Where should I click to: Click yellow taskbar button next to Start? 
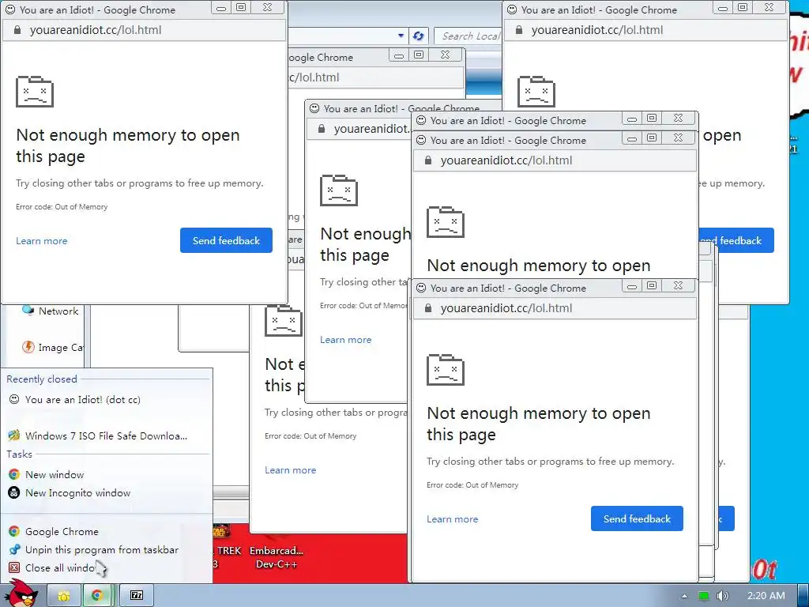pos(63,596)
